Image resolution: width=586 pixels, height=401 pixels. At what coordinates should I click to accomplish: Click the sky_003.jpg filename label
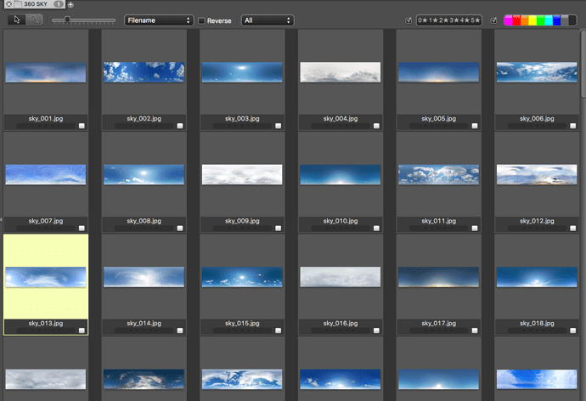coord(242,118)
